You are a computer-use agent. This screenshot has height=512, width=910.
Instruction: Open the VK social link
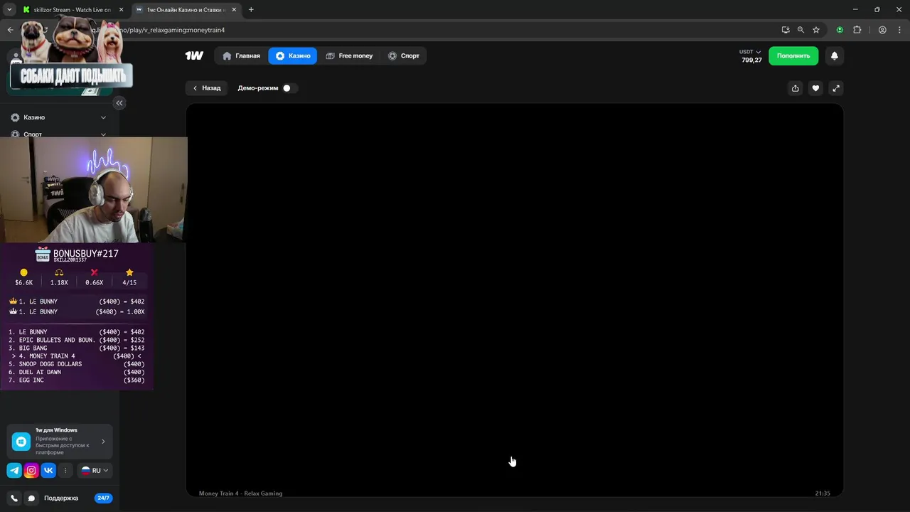tap(48, 470)
